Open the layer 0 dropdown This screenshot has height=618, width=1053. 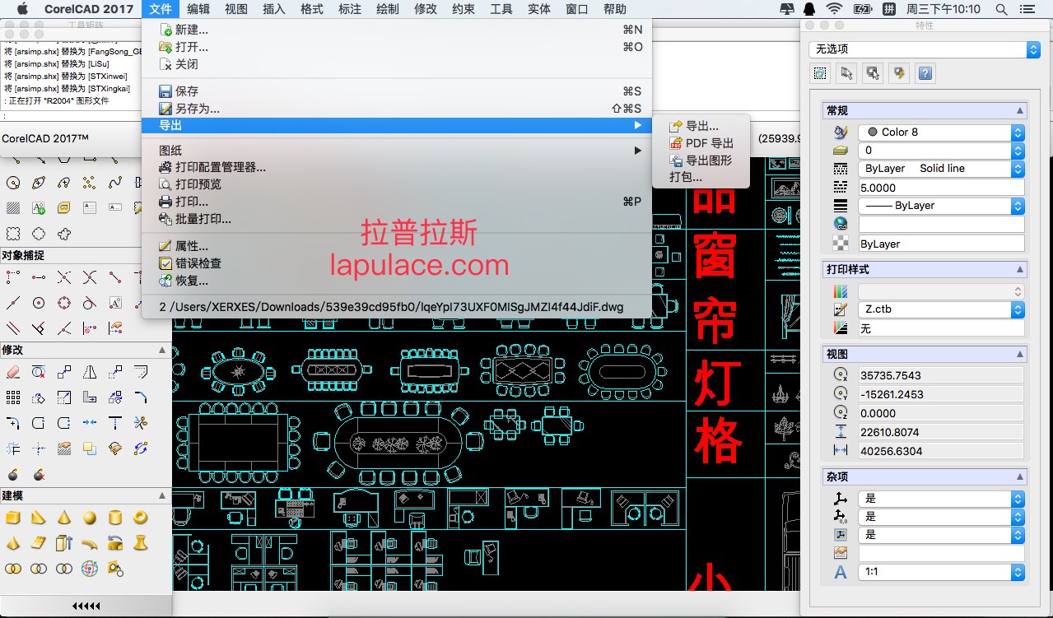[x=941, y=151]
